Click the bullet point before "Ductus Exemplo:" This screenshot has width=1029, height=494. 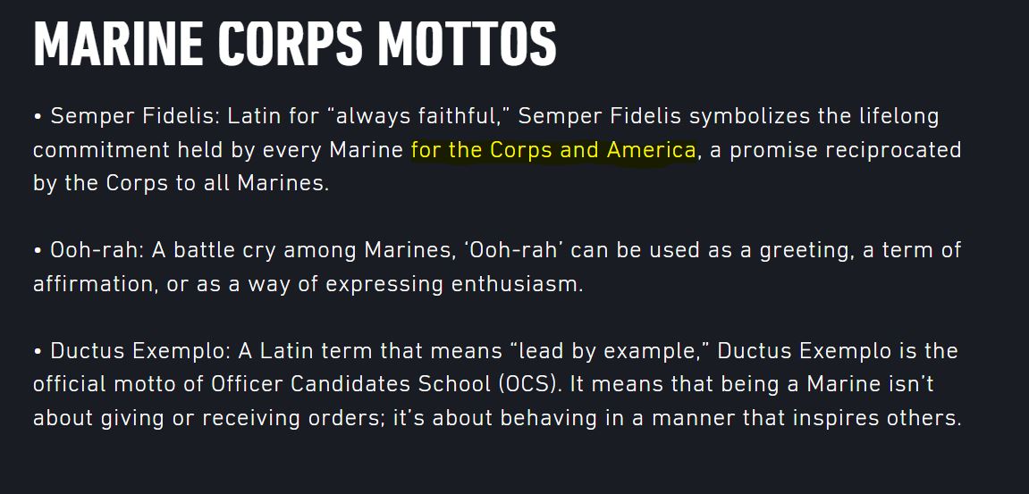pyautogui.click(x=38, y=352)
